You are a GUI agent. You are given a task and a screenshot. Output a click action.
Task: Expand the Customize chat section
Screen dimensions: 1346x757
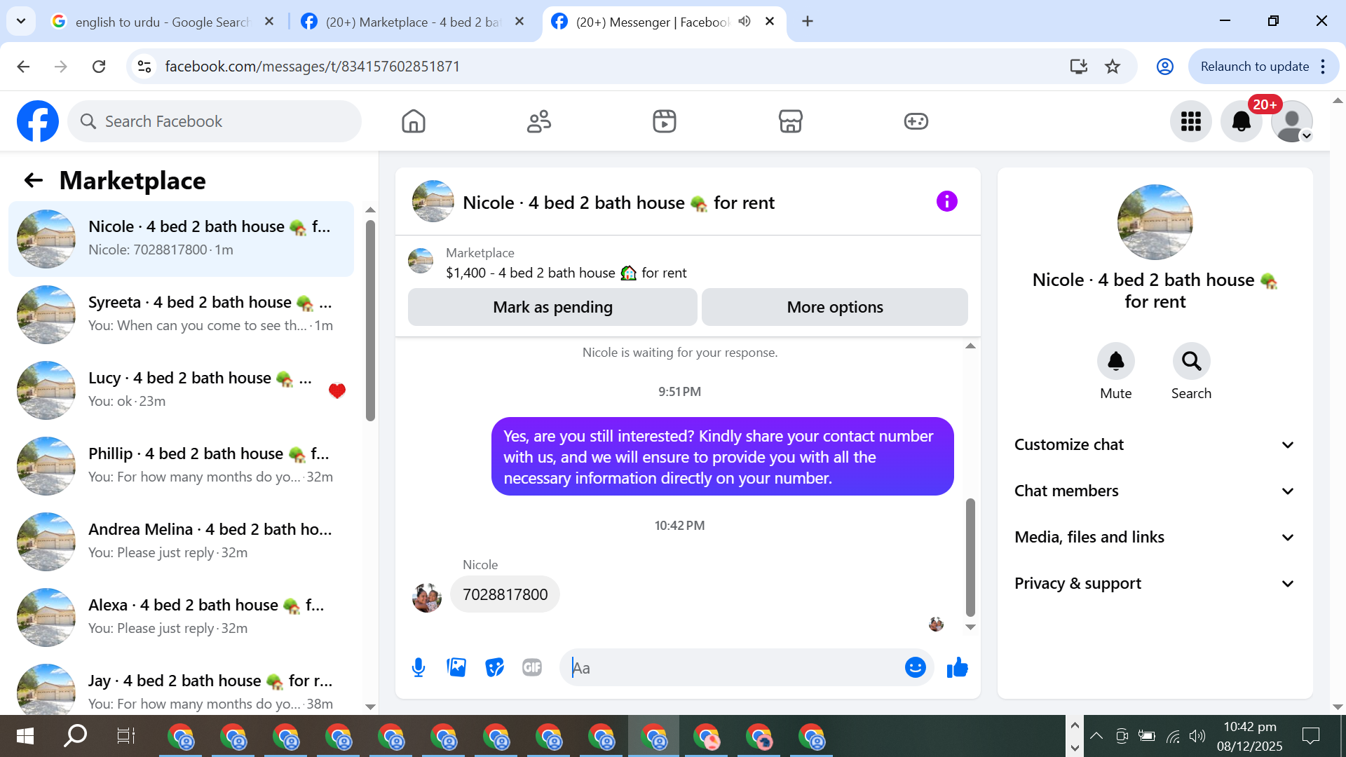(1155, 444)
